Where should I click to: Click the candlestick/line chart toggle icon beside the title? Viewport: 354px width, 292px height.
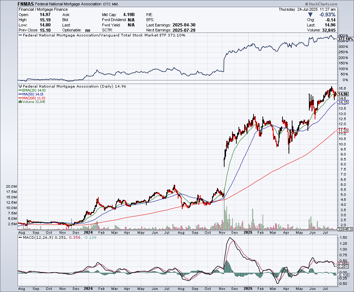19,86
